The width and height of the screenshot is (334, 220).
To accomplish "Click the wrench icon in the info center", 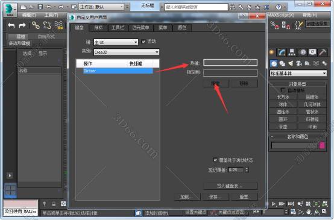I will point(241,7).
